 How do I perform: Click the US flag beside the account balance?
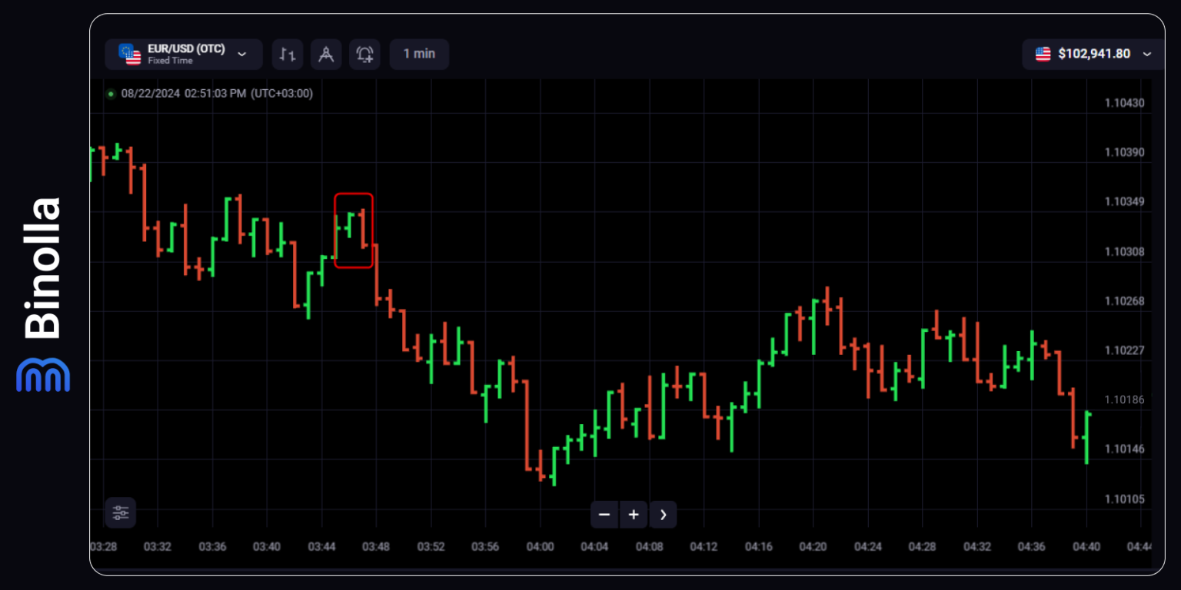coord(1043,54)
